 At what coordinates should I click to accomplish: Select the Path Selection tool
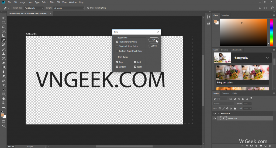pos(3,90)
